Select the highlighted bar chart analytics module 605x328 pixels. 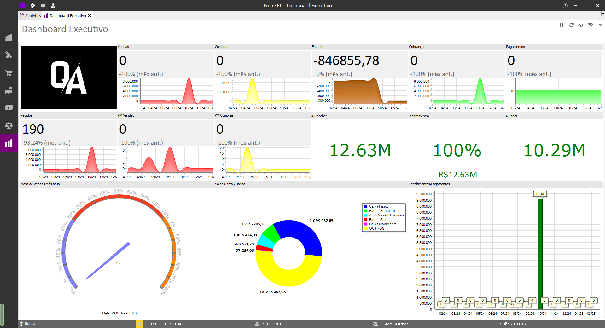9,143
